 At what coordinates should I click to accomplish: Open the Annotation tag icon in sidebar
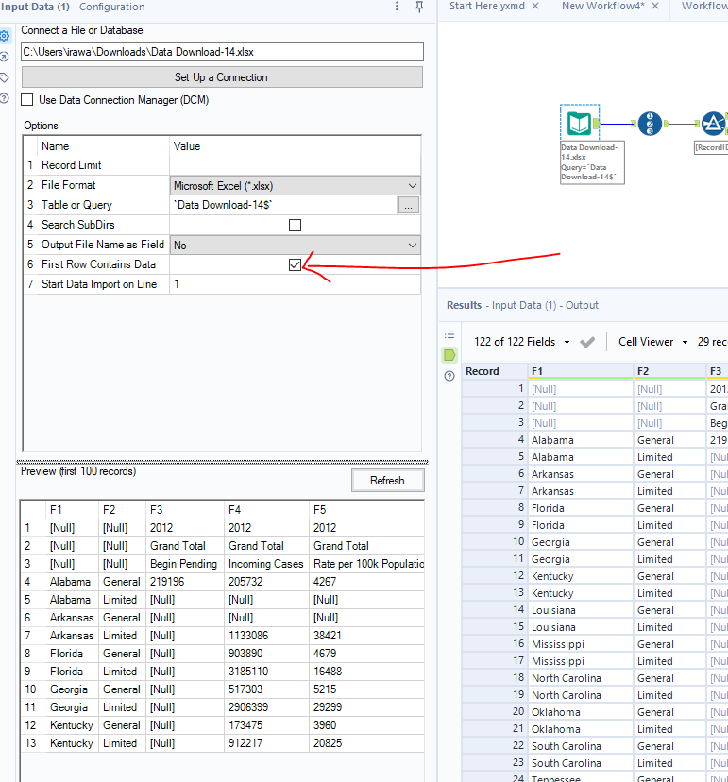pos(5,77)
